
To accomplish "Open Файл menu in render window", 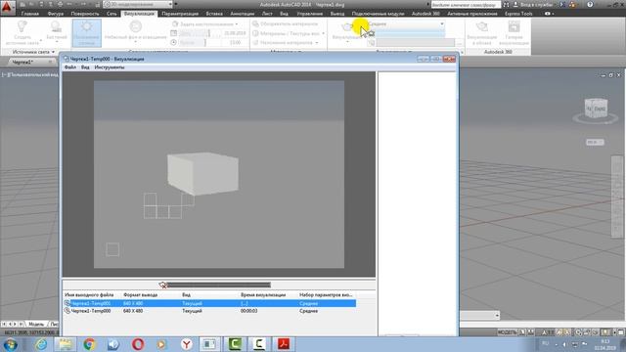I will click(x=69, y=67).
